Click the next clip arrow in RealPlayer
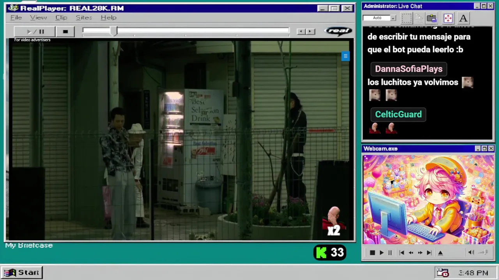 310,31
